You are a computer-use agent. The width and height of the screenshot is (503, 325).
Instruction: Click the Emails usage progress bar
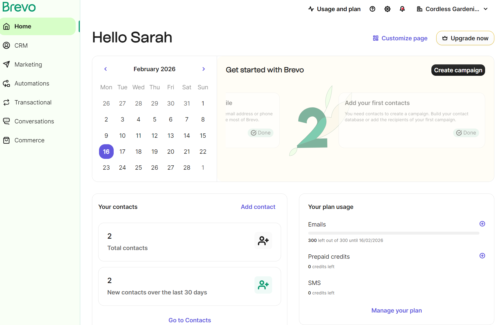393,233
